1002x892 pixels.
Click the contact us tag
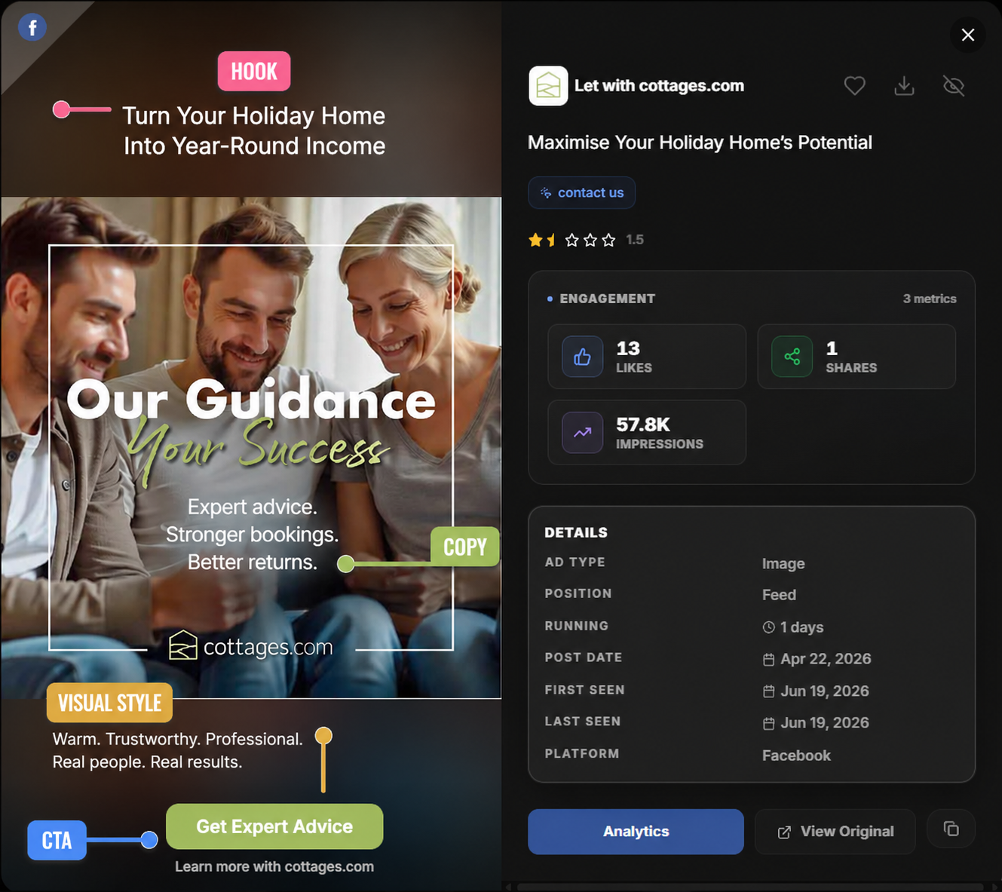581,193
